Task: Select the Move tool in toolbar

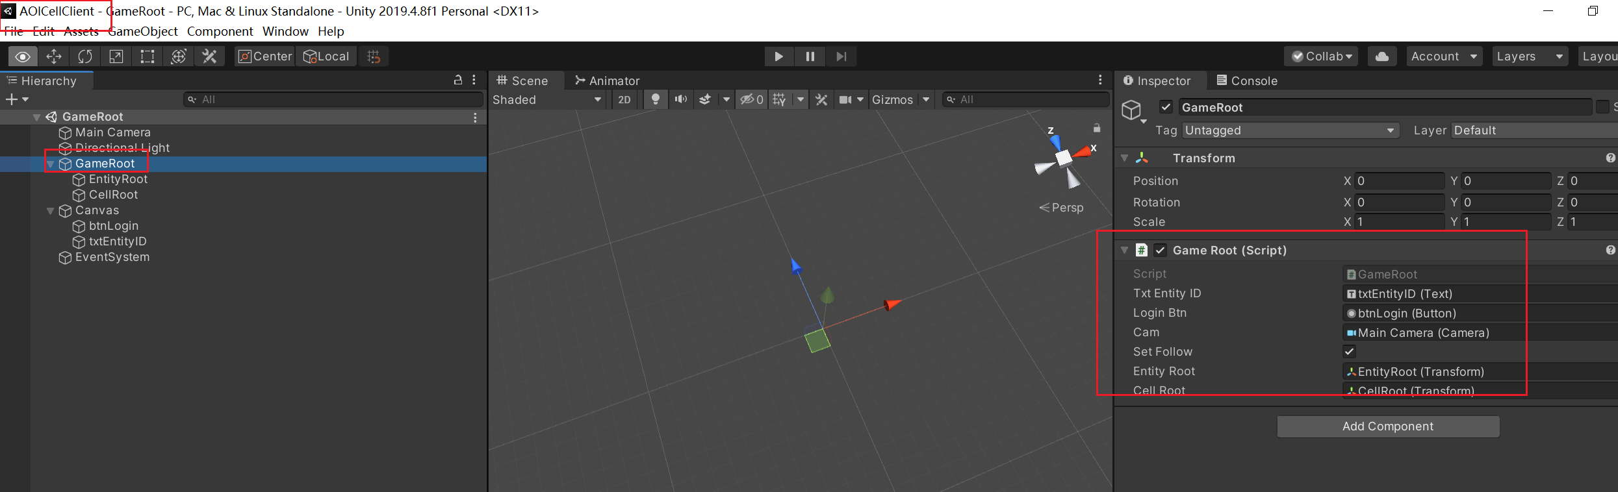Action: click(54, 56)
